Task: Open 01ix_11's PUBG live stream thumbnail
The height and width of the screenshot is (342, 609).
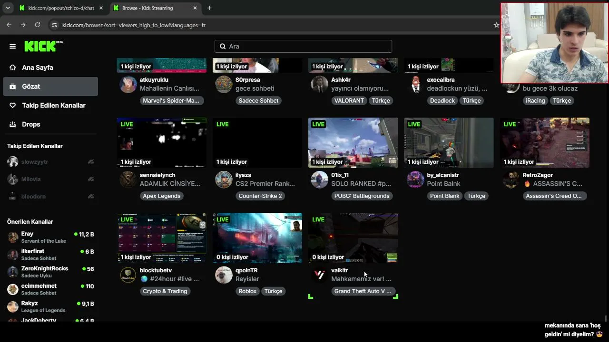Action: pyautogui.click(x=353, y=142)
